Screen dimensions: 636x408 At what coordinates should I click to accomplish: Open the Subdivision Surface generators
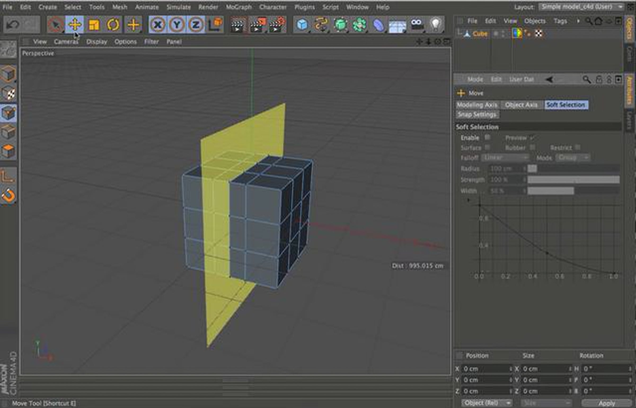[341, 25]
